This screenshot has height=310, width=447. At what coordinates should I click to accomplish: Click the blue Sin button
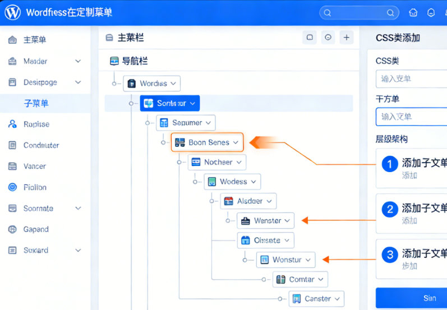coord(411,298)
